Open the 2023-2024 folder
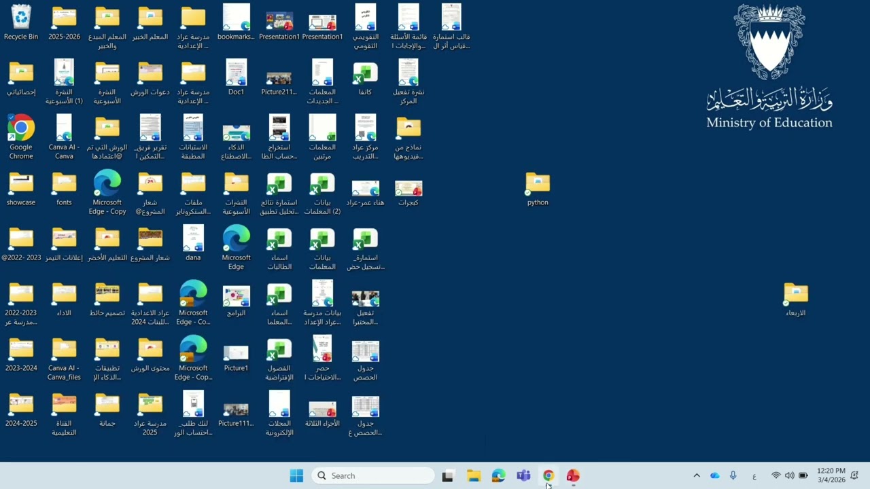The width and height of the screenshot is (870, 489). click(x=21, y=354)
